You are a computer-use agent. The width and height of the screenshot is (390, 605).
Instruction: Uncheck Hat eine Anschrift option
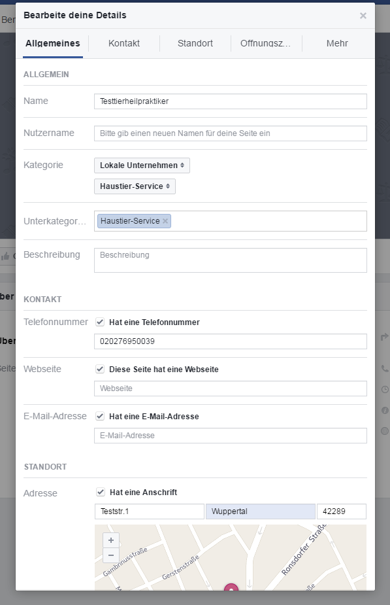pyautogui.click(x=101, y=492)
